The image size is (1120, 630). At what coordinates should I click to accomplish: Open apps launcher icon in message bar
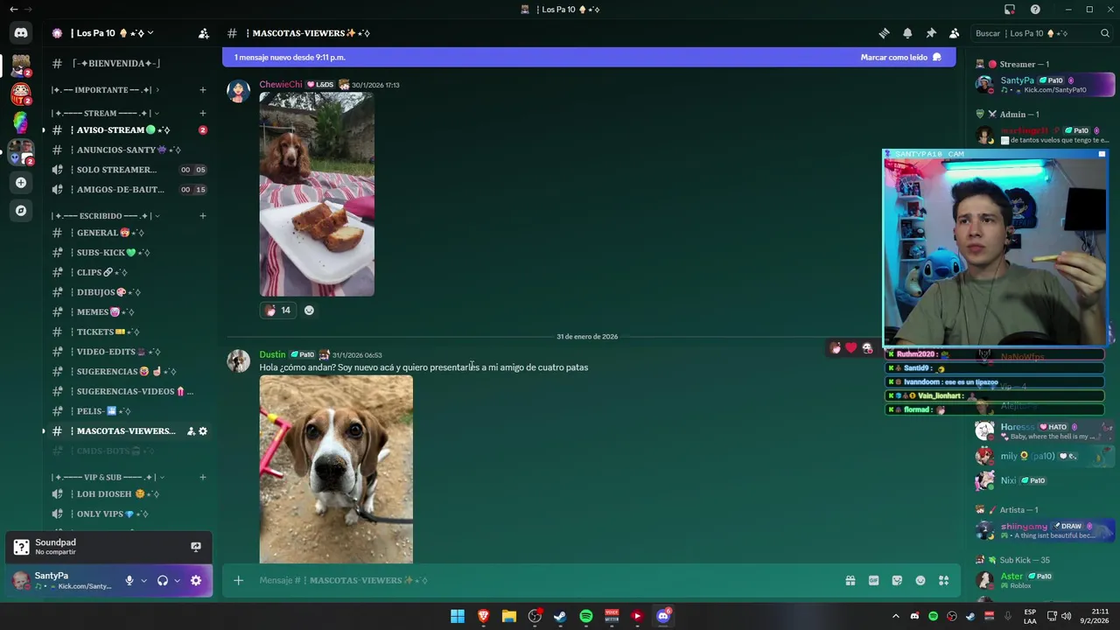click(944, 580)
